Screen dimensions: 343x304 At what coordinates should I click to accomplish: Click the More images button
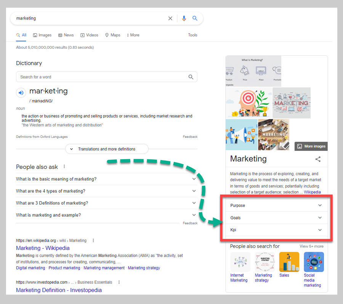(311, 146)
